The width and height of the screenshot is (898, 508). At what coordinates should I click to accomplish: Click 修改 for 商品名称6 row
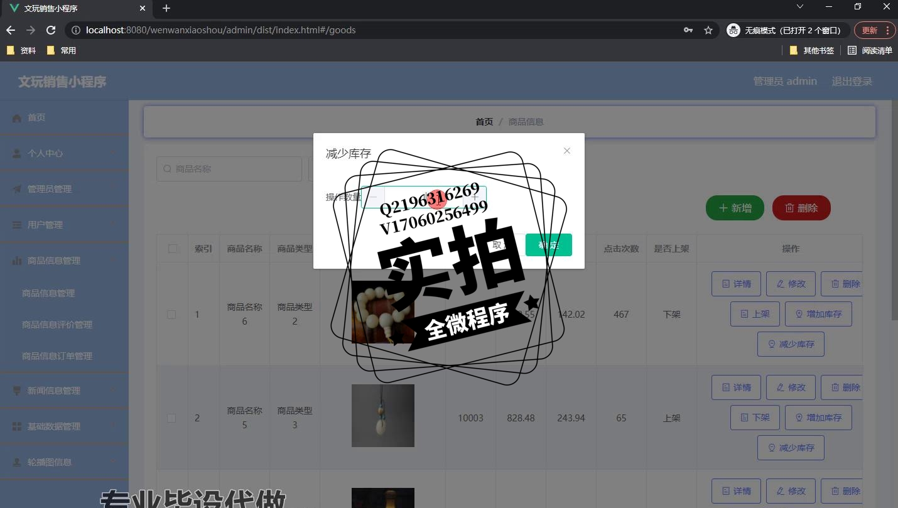791,284
